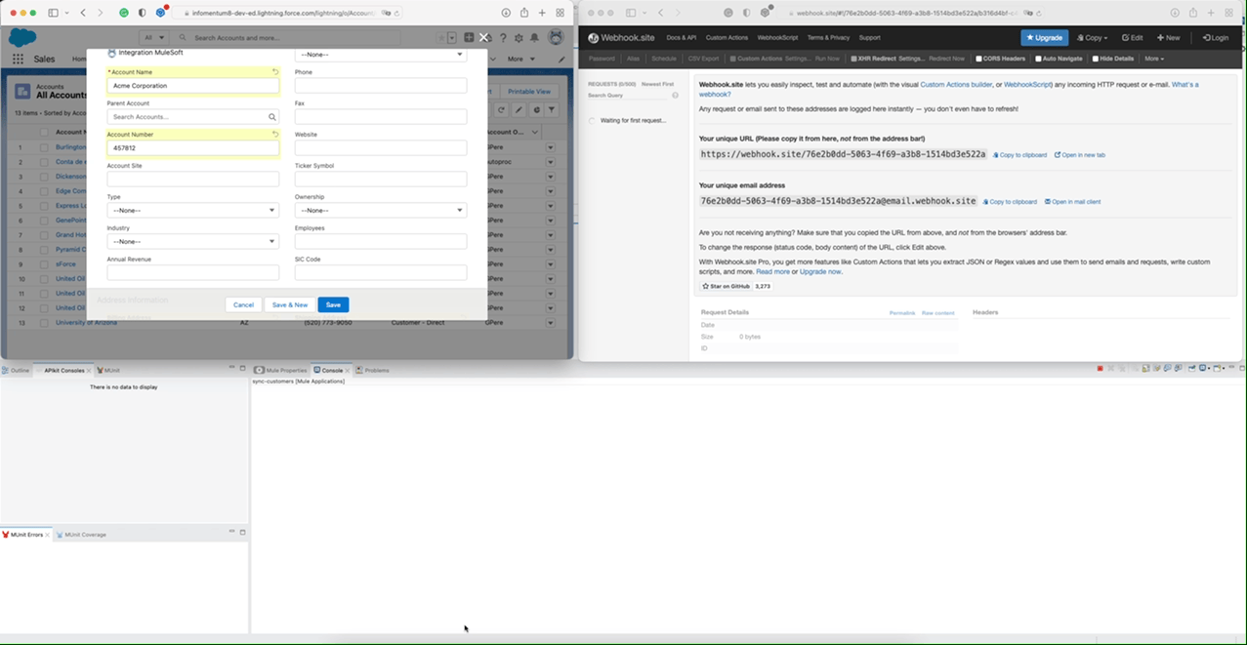Maximize the MUnit Errors panel
Viewport: 1247px width, 645px height.
242,532
